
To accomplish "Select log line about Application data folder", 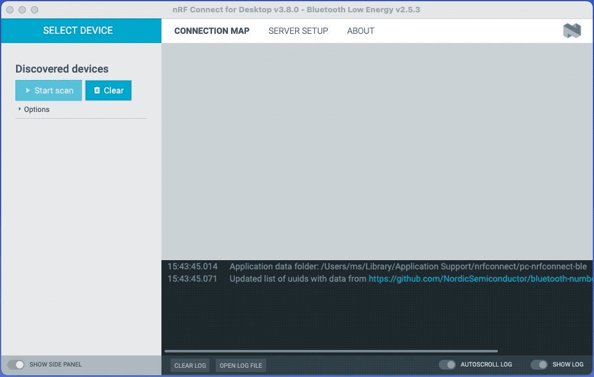I will pyautogui.click(x=408, y=266).
